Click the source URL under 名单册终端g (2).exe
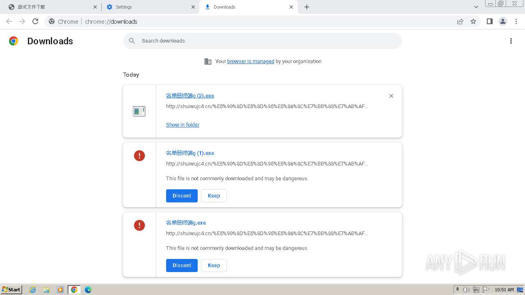 [267, 107]
